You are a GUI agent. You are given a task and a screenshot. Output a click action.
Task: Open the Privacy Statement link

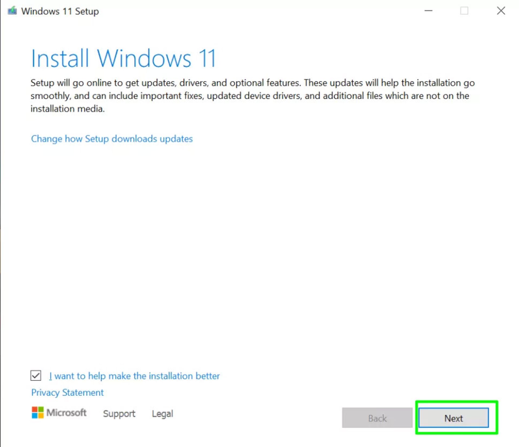(67, 392)
